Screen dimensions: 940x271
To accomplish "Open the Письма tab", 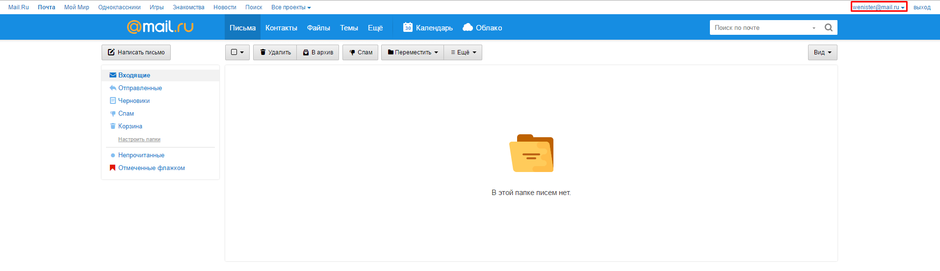I will point(242,27).
